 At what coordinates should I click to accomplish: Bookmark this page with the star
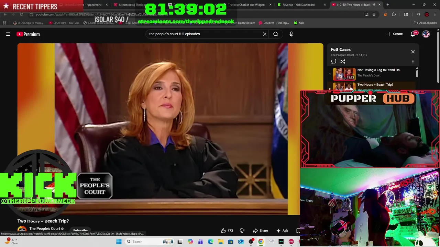click(x=374, y=14)
